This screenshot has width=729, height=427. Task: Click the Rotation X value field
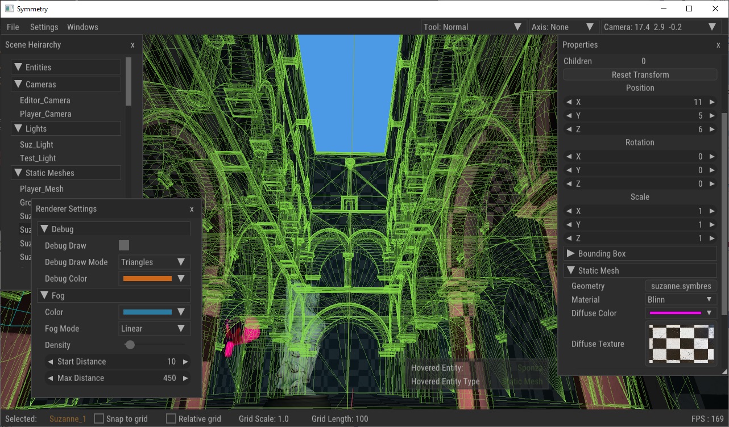pyautogui.click(x=640, y=156)
